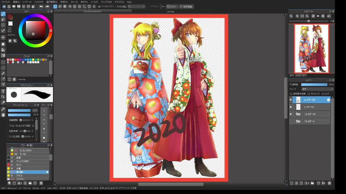Expand the フォルダー80 layer folder
This screenshot has height=194, width=346.
click(298, 114)
